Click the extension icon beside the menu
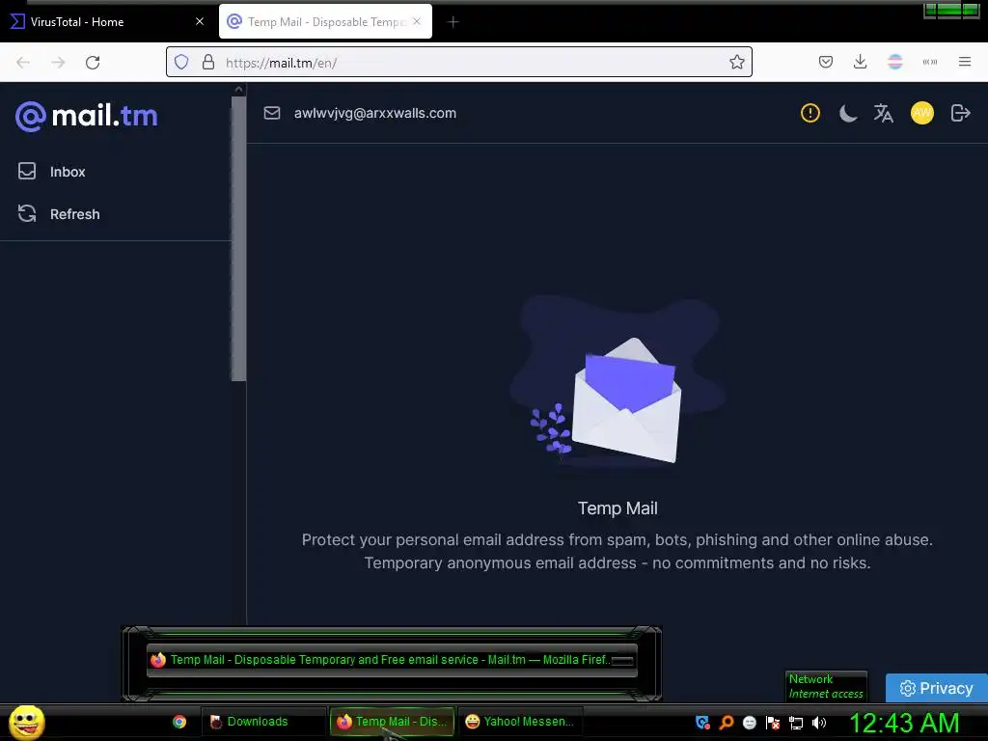Image resolution: width=988 pixels, height=741 pixels. 929,62
